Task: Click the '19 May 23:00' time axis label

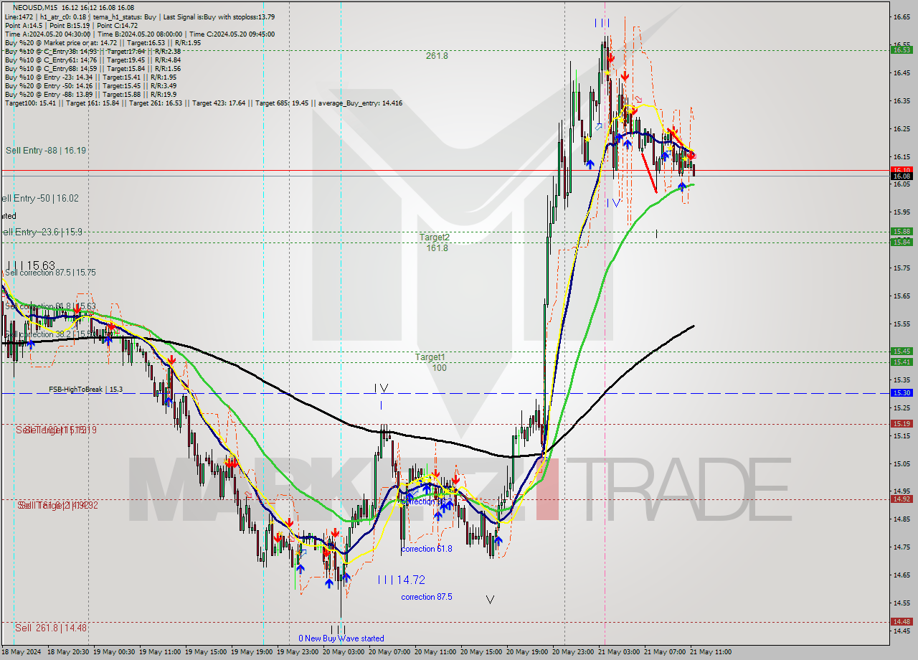Action: (x=296, y=652)
